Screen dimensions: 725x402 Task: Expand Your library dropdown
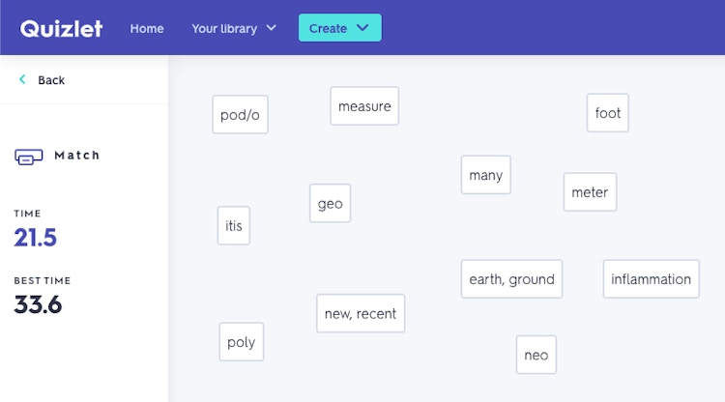tap(234, 29)
